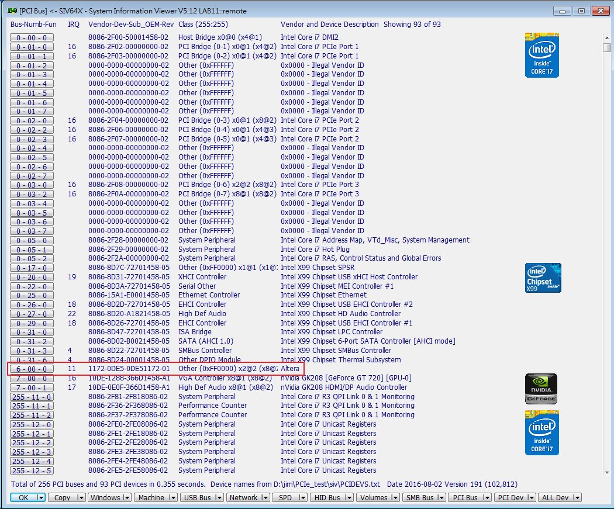Click the ID '1172-0DE5-0DE51172-01'
Screen dimensions: 614x509
point(129,369)
